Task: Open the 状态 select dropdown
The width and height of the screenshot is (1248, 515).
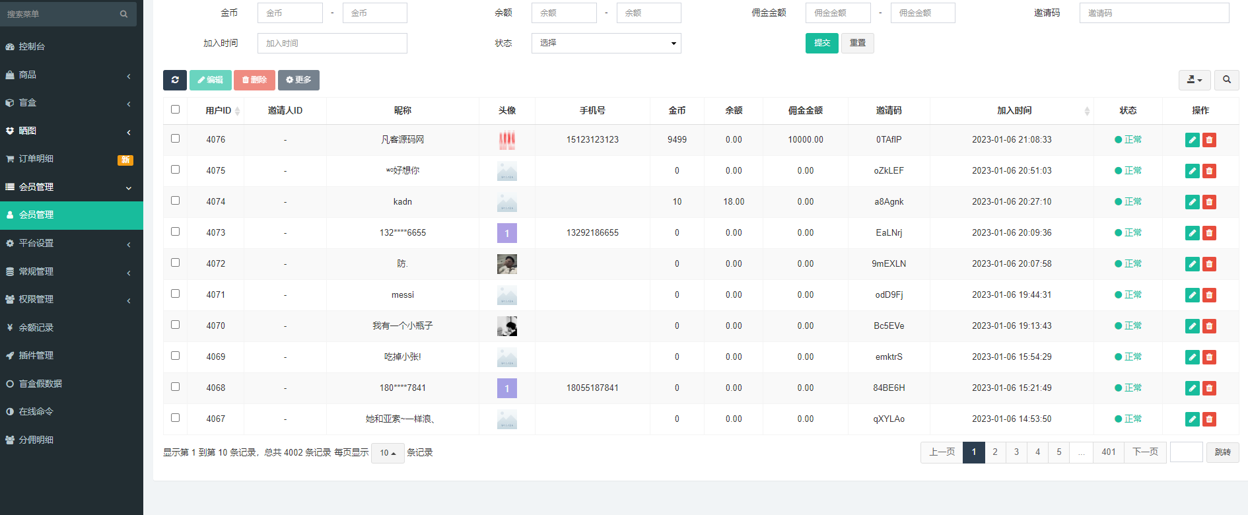Action: [x=606, y=44]
